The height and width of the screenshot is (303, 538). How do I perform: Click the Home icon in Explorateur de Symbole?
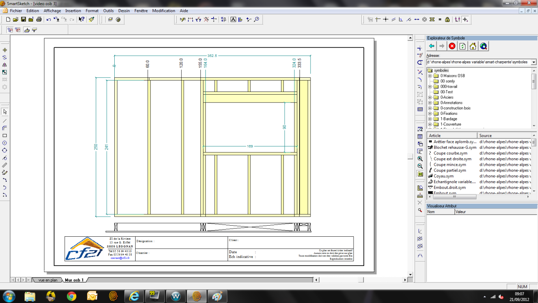point(473,46)
